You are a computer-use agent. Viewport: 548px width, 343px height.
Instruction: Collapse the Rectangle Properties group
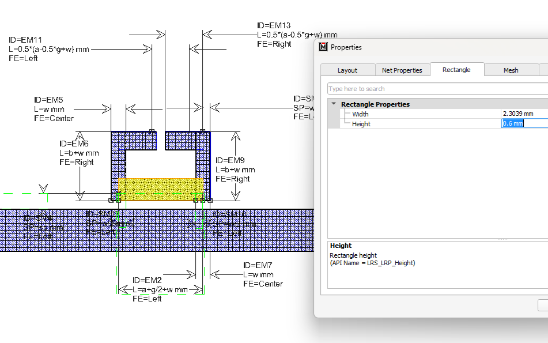[x=334, y=104]
